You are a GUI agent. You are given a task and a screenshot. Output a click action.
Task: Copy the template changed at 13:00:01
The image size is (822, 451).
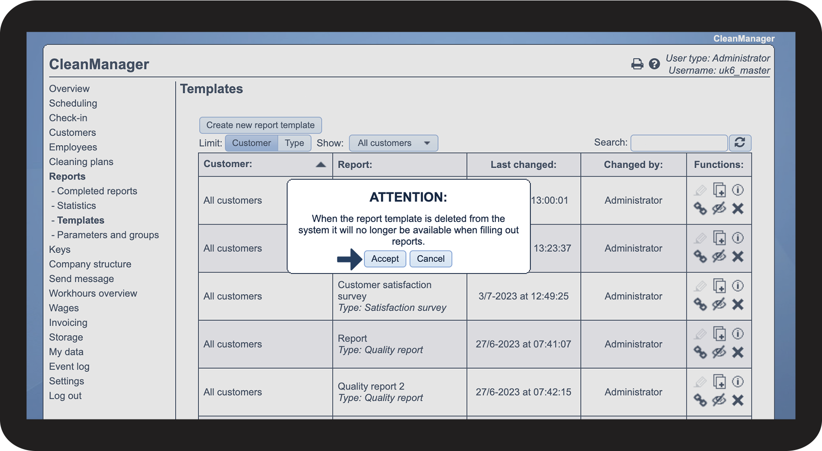(x=719, y=190)
